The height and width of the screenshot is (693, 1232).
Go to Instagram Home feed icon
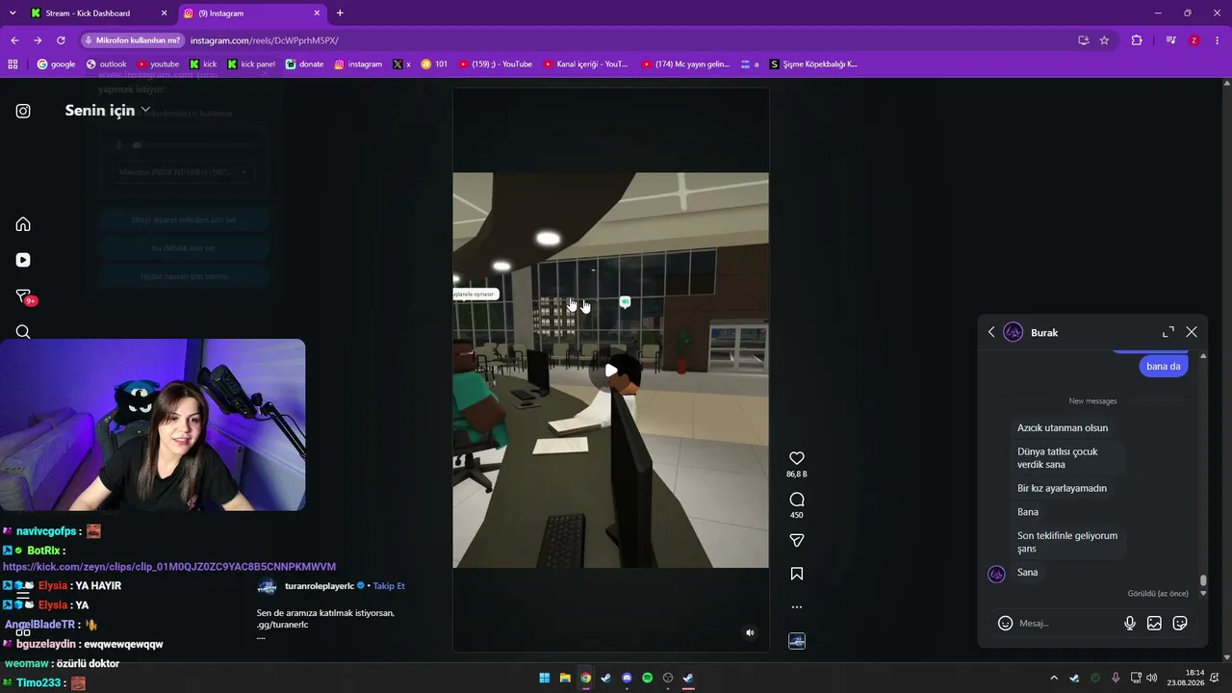click(x=23, y=224)
